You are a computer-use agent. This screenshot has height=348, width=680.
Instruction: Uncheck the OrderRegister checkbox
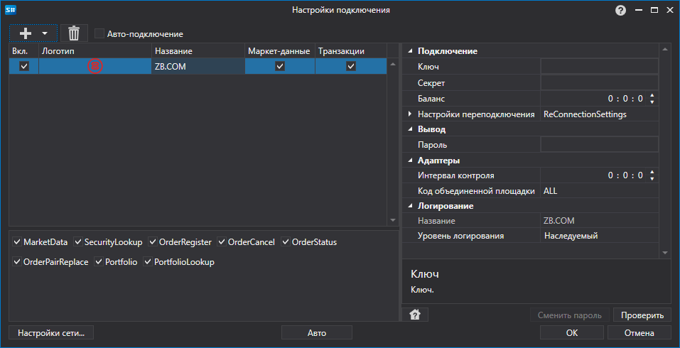click(153, 242)
